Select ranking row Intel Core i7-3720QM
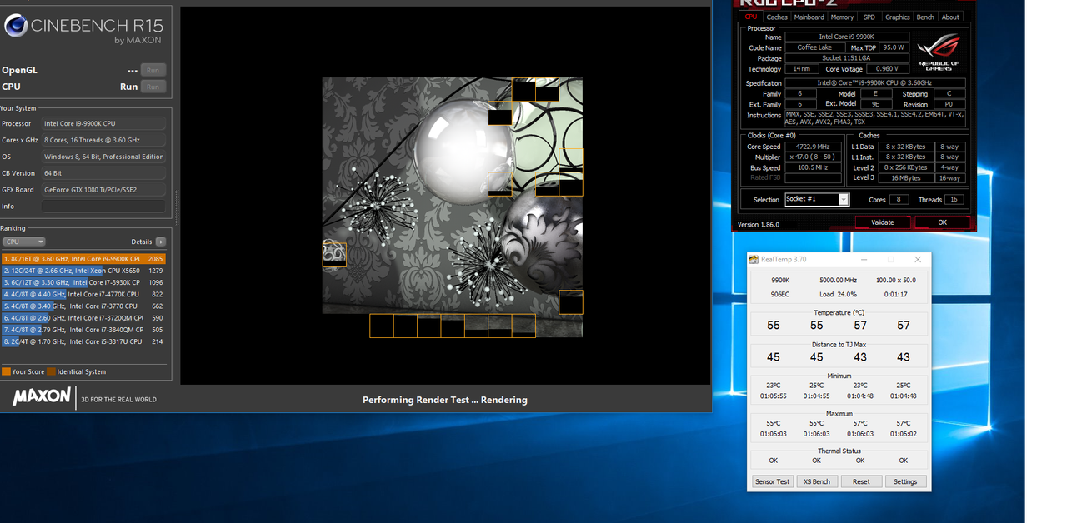This screenshot has width=1067, height=523. [83, 317]
